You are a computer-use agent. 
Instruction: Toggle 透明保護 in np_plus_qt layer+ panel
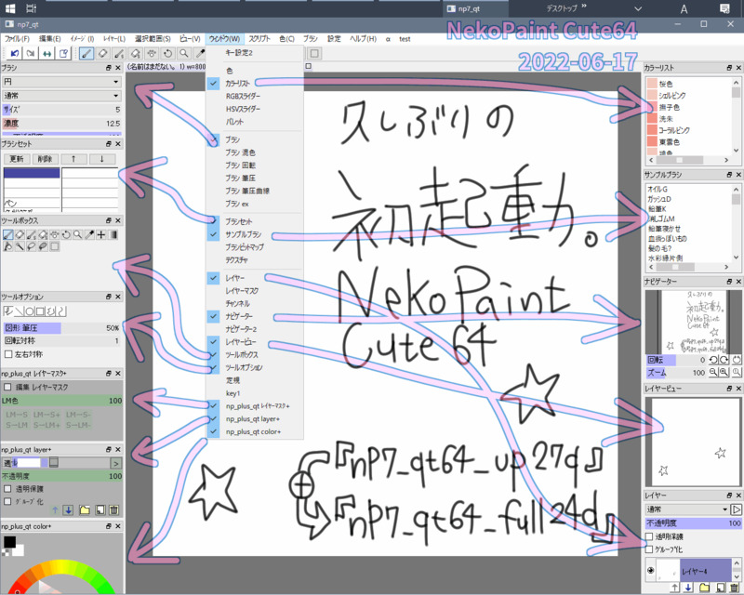coord(7,489)
